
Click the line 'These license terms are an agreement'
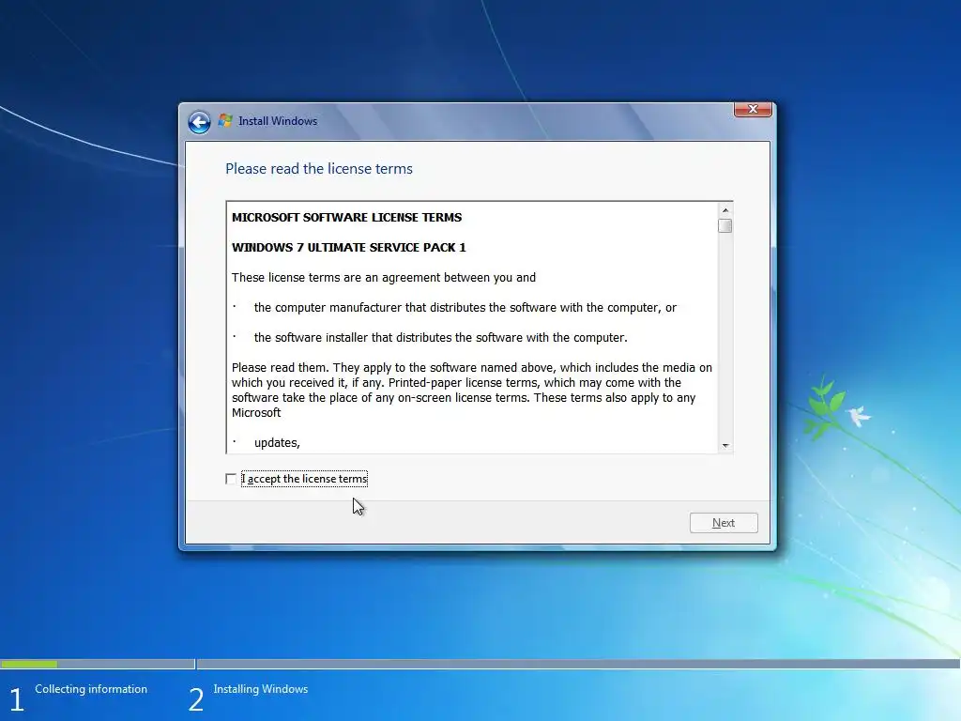click(x=384, y=278)
